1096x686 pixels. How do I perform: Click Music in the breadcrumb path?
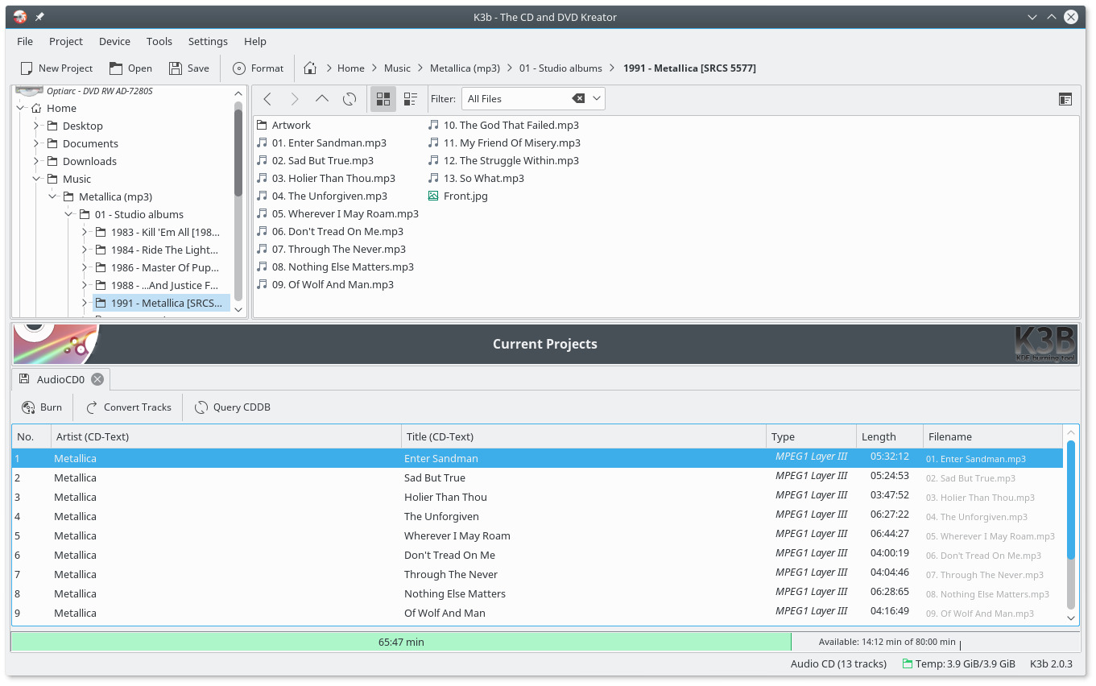397,68
